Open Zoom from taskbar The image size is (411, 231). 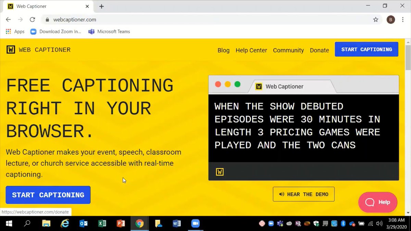point(195,223)
